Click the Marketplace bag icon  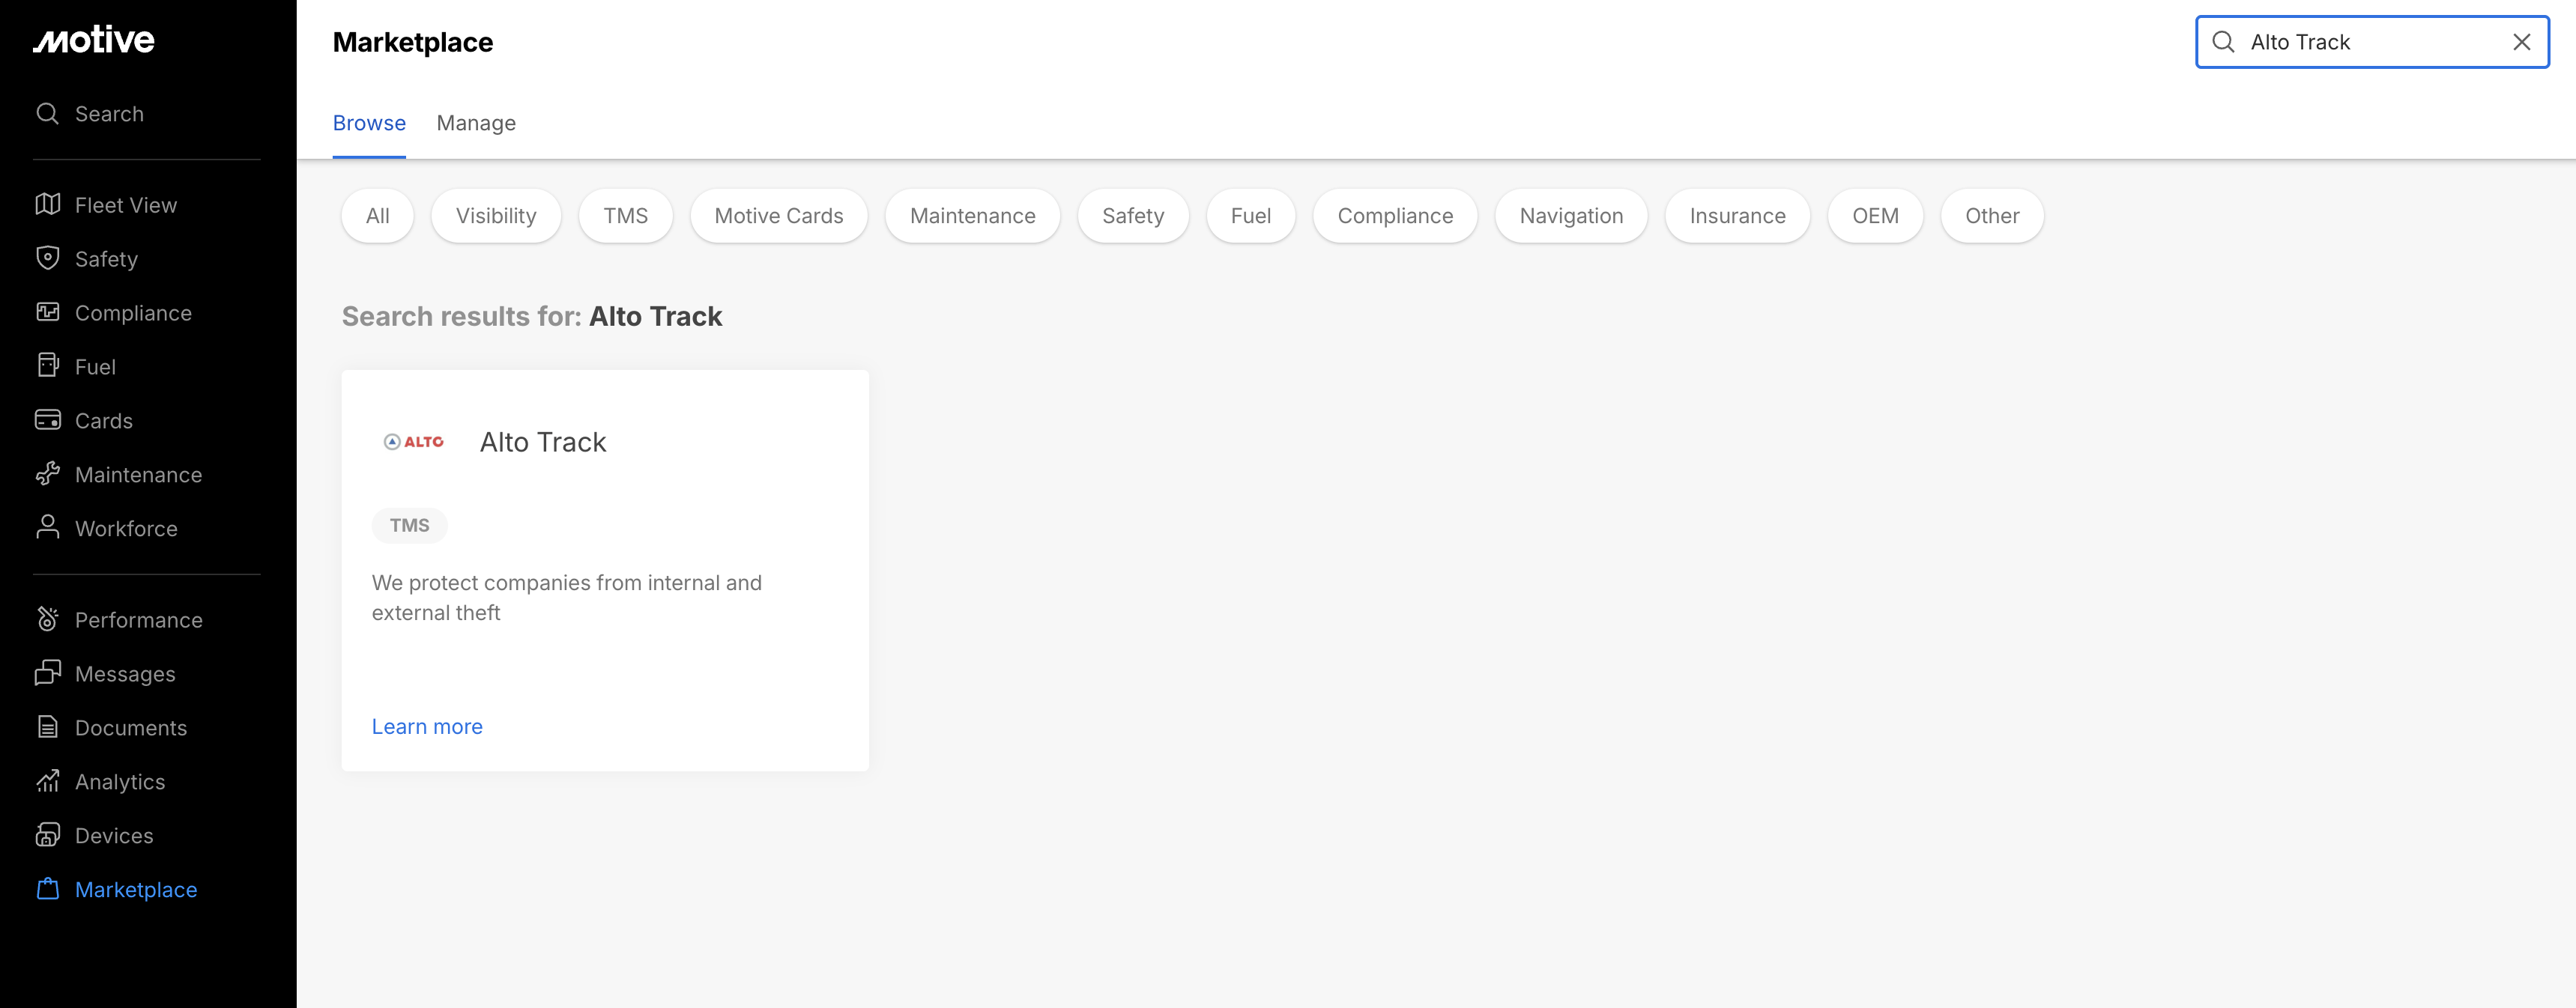(47, 889)
